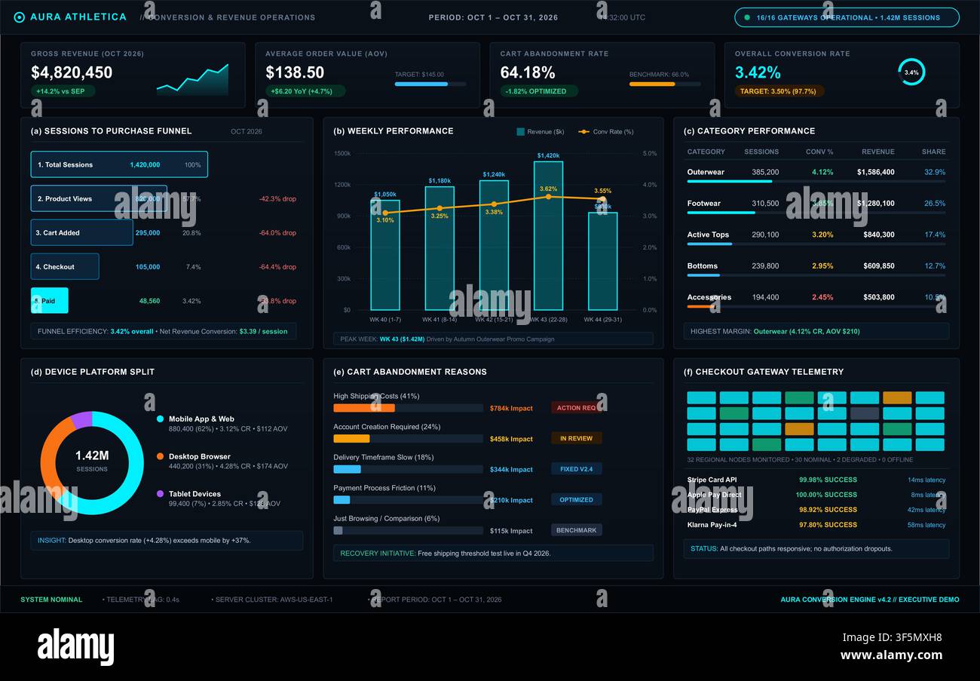Click the FIXED V2.4 status tag
The height and width of the screenshot is (681, 980).
[577, 469]
